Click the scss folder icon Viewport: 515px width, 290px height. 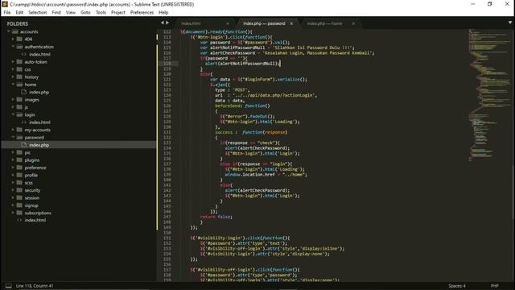[x=19, y=183]
